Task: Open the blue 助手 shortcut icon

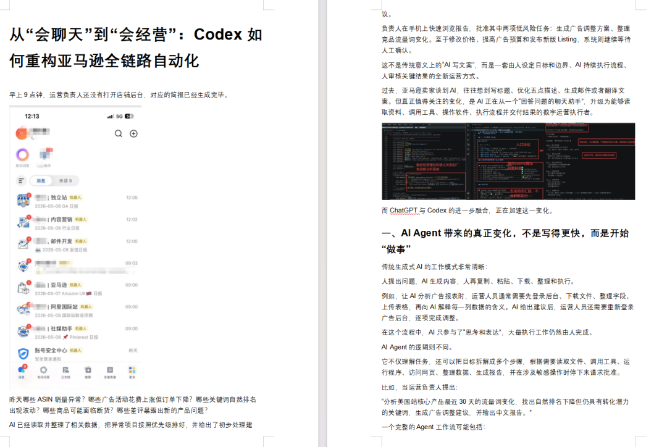Action: tap(46, 154)
